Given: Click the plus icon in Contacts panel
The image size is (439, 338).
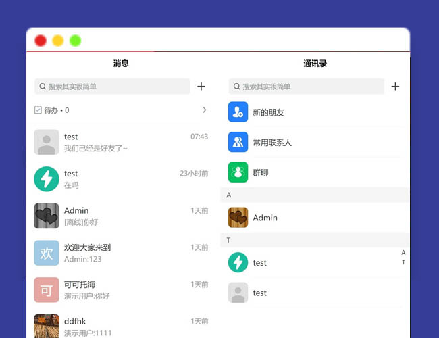Looking at the screenshot, I should coord(395,87).
